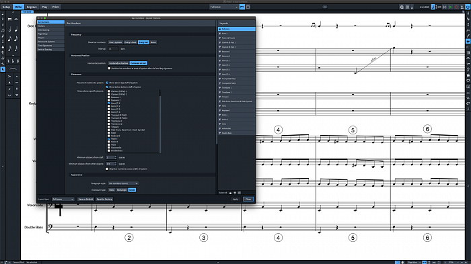The image size is (471, 264).
Task: Toggle Align bar numbers across width of system
Action: (106, 169)
